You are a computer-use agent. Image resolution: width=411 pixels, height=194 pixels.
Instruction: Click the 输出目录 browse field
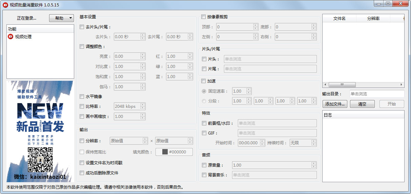click(376, 94)
